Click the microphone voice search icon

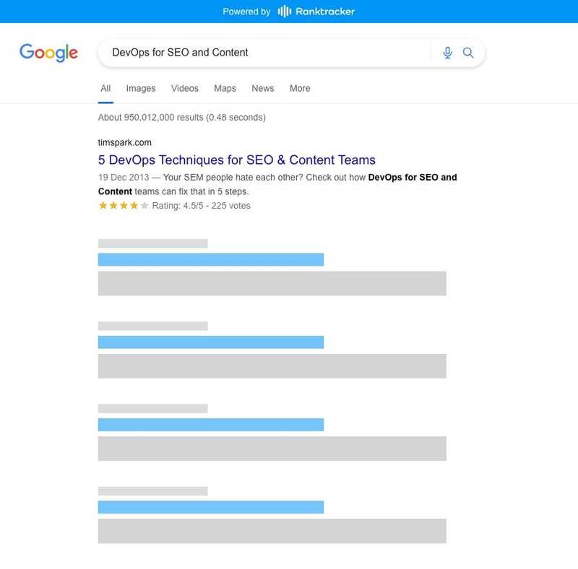coord(447,53)
